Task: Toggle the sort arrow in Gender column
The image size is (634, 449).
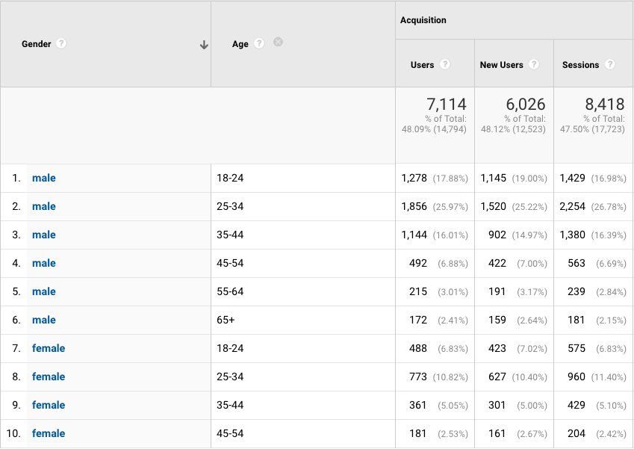Action: click(x=204, y=45)
